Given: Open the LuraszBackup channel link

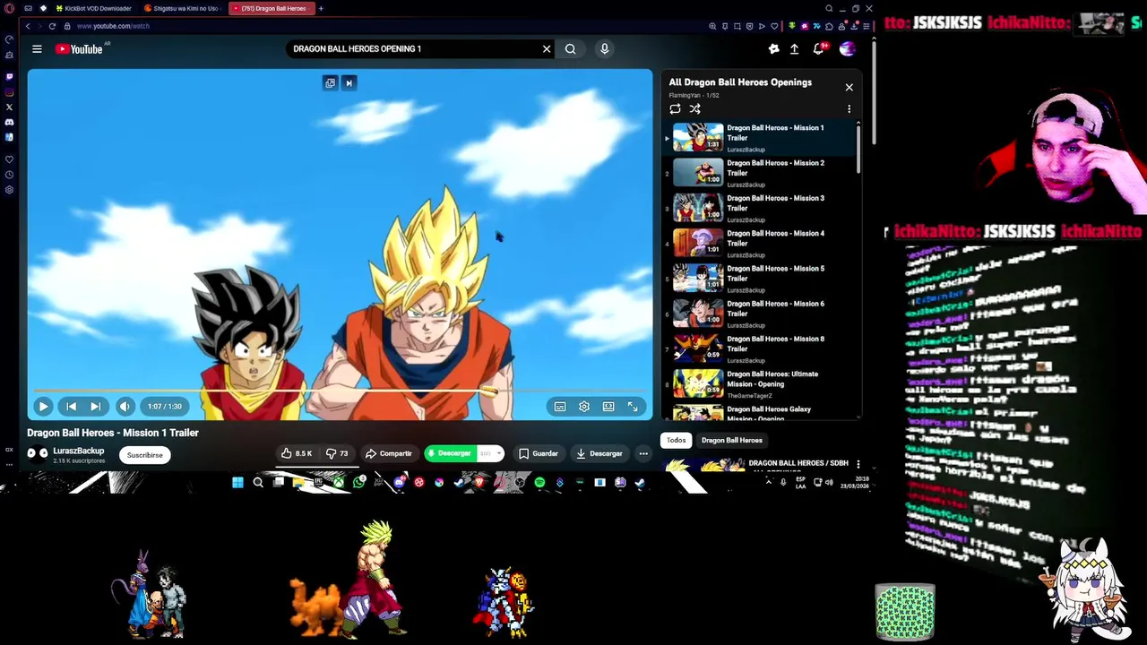Looking at the screenshot, I should point(78,451).
